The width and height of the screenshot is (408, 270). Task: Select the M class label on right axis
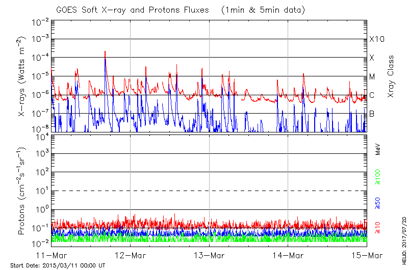[372, 76]
